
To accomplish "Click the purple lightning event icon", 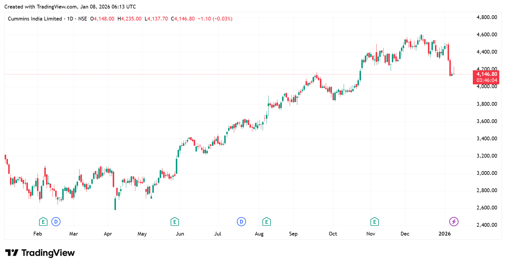I will pyautogui.click(x=454, y=222).
